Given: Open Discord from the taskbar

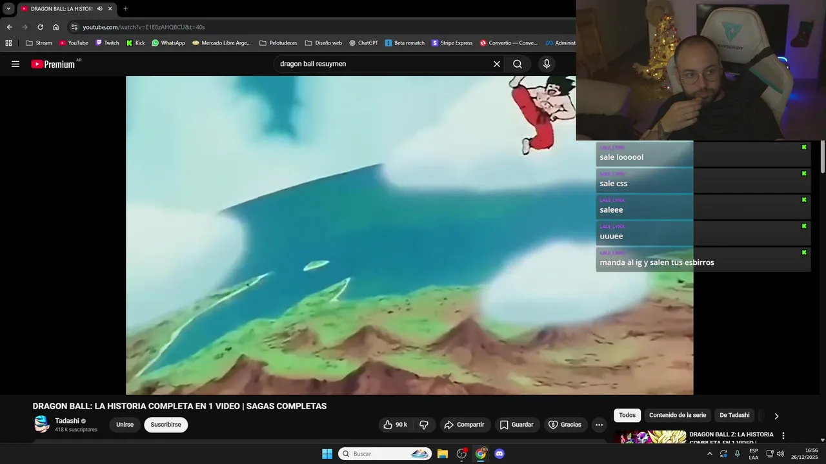Looking at the screenshot, I should click(x=499, y=454).
